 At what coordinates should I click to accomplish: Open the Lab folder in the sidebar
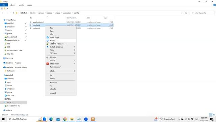click(8, 44)
